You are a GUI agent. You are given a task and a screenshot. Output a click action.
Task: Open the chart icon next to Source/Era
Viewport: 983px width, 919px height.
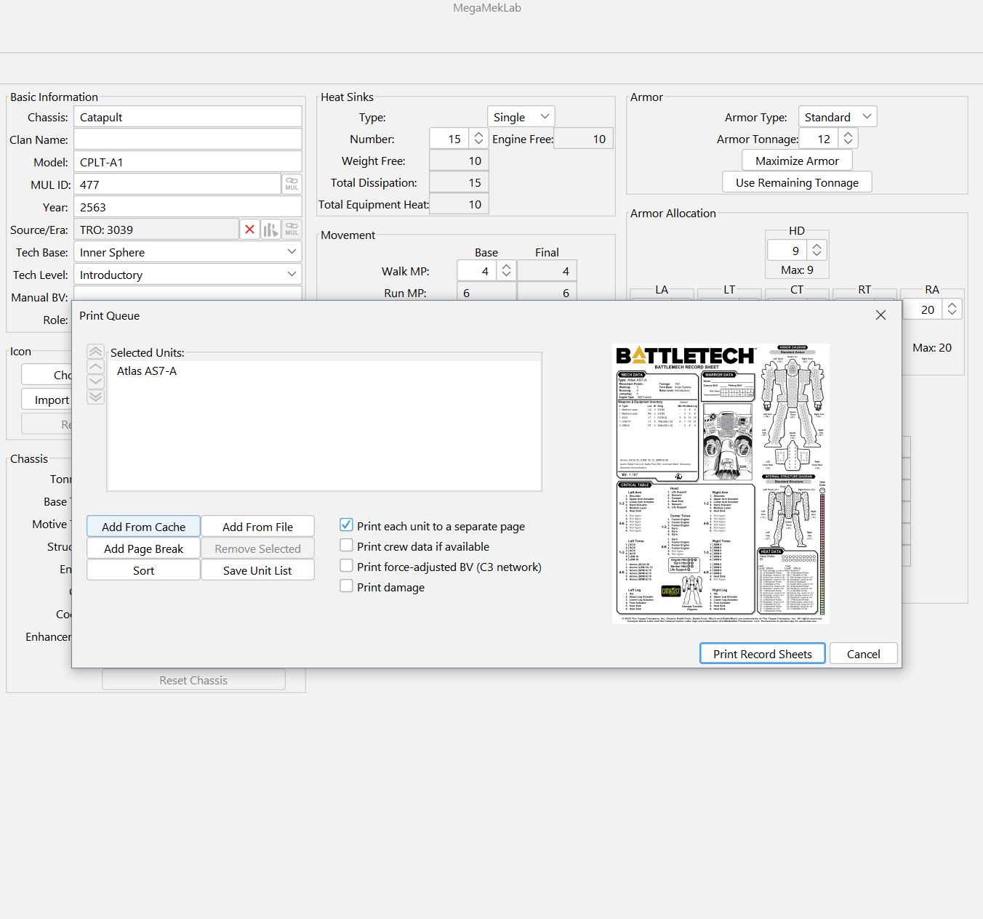coord(270,230)
